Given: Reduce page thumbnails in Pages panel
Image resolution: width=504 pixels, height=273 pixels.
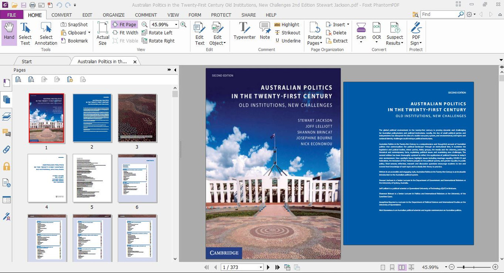Looking at the screenshot, I should tap(31, 79).
